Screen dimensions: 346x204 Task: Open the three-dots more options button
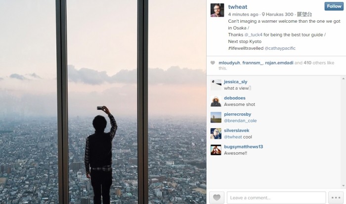336,198
